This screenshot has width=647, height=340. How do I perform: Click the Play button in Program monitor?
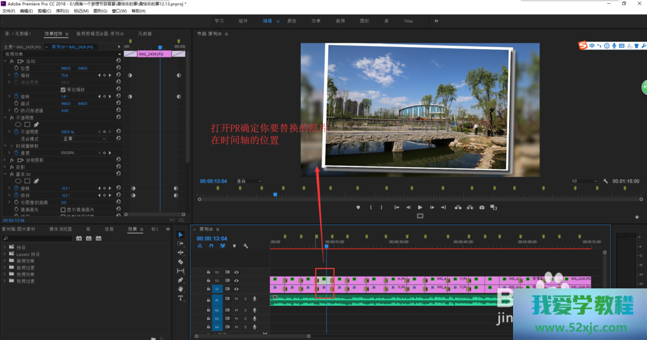pos(420,208)
